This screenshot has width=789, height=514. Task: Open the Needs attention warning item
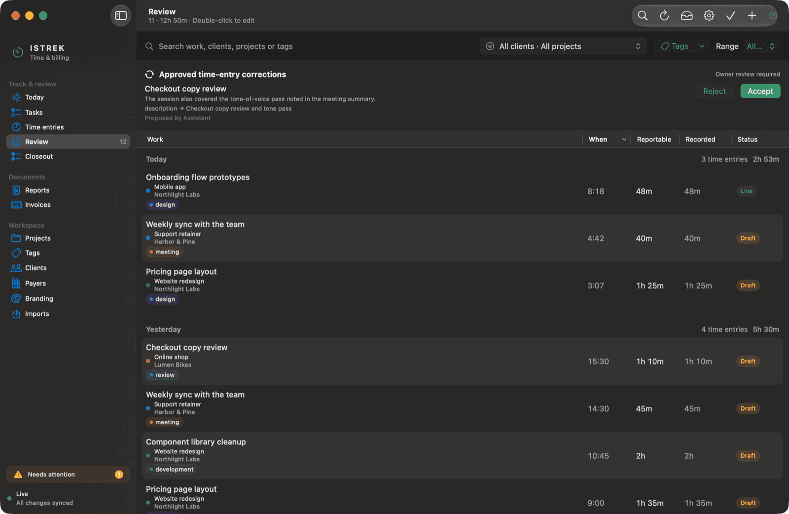[x=68, y=475]
